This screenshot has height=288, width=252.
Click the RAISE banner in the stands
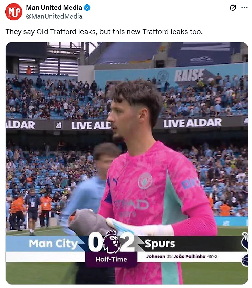pyautogui.click(x=189, y=75)
